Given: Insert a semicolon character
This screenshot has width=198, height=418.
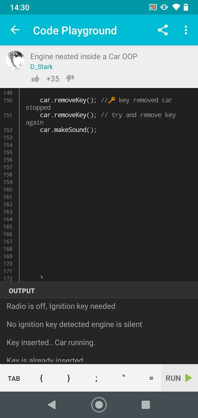Looking at the screenshot, I should point(96,378).
